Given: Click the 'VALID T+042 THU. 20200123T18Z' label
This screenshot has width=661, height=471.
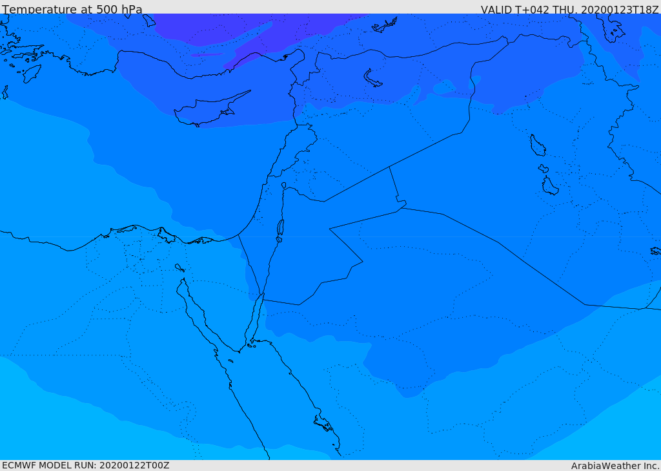Looking at the screenshot, I should [x=570, y=10].
